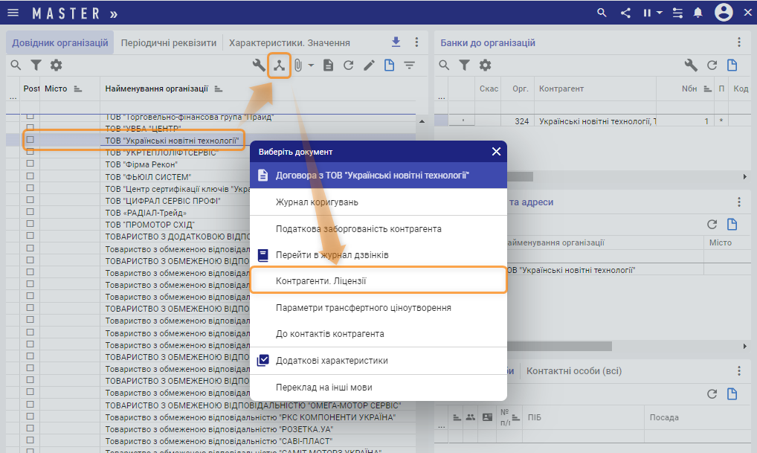Click "Переклад на інші мови" option
The image size is (757, 453).
pyautogui.click(x=323, y=387)
